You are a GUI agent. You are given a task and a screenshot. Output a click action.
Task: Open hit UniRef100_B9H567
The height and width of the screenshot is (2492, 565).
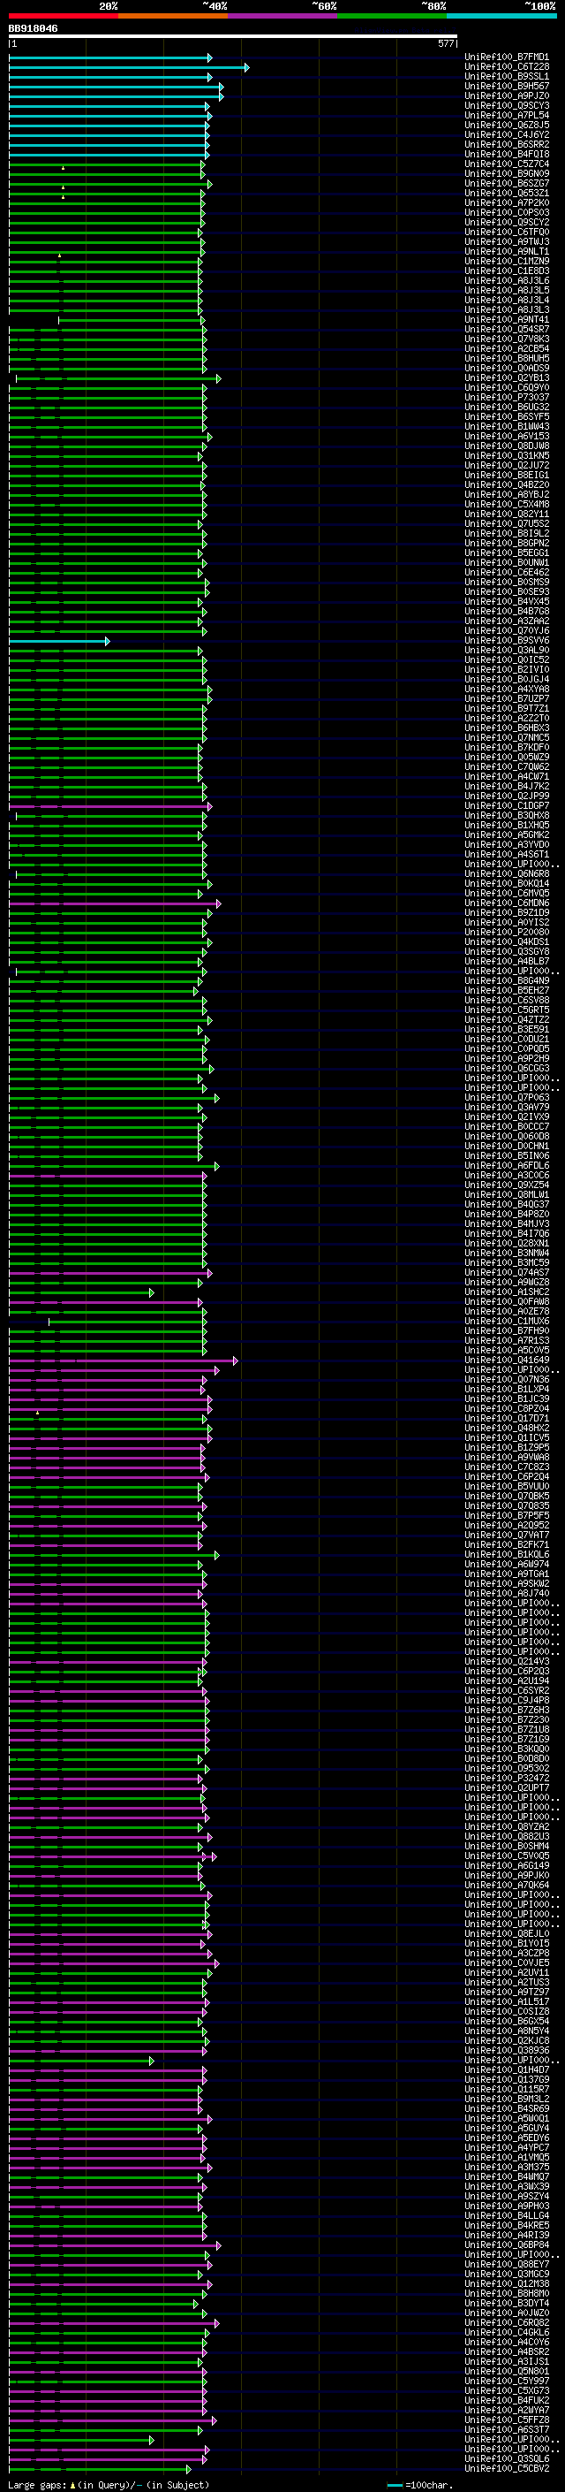coord(507,86)
